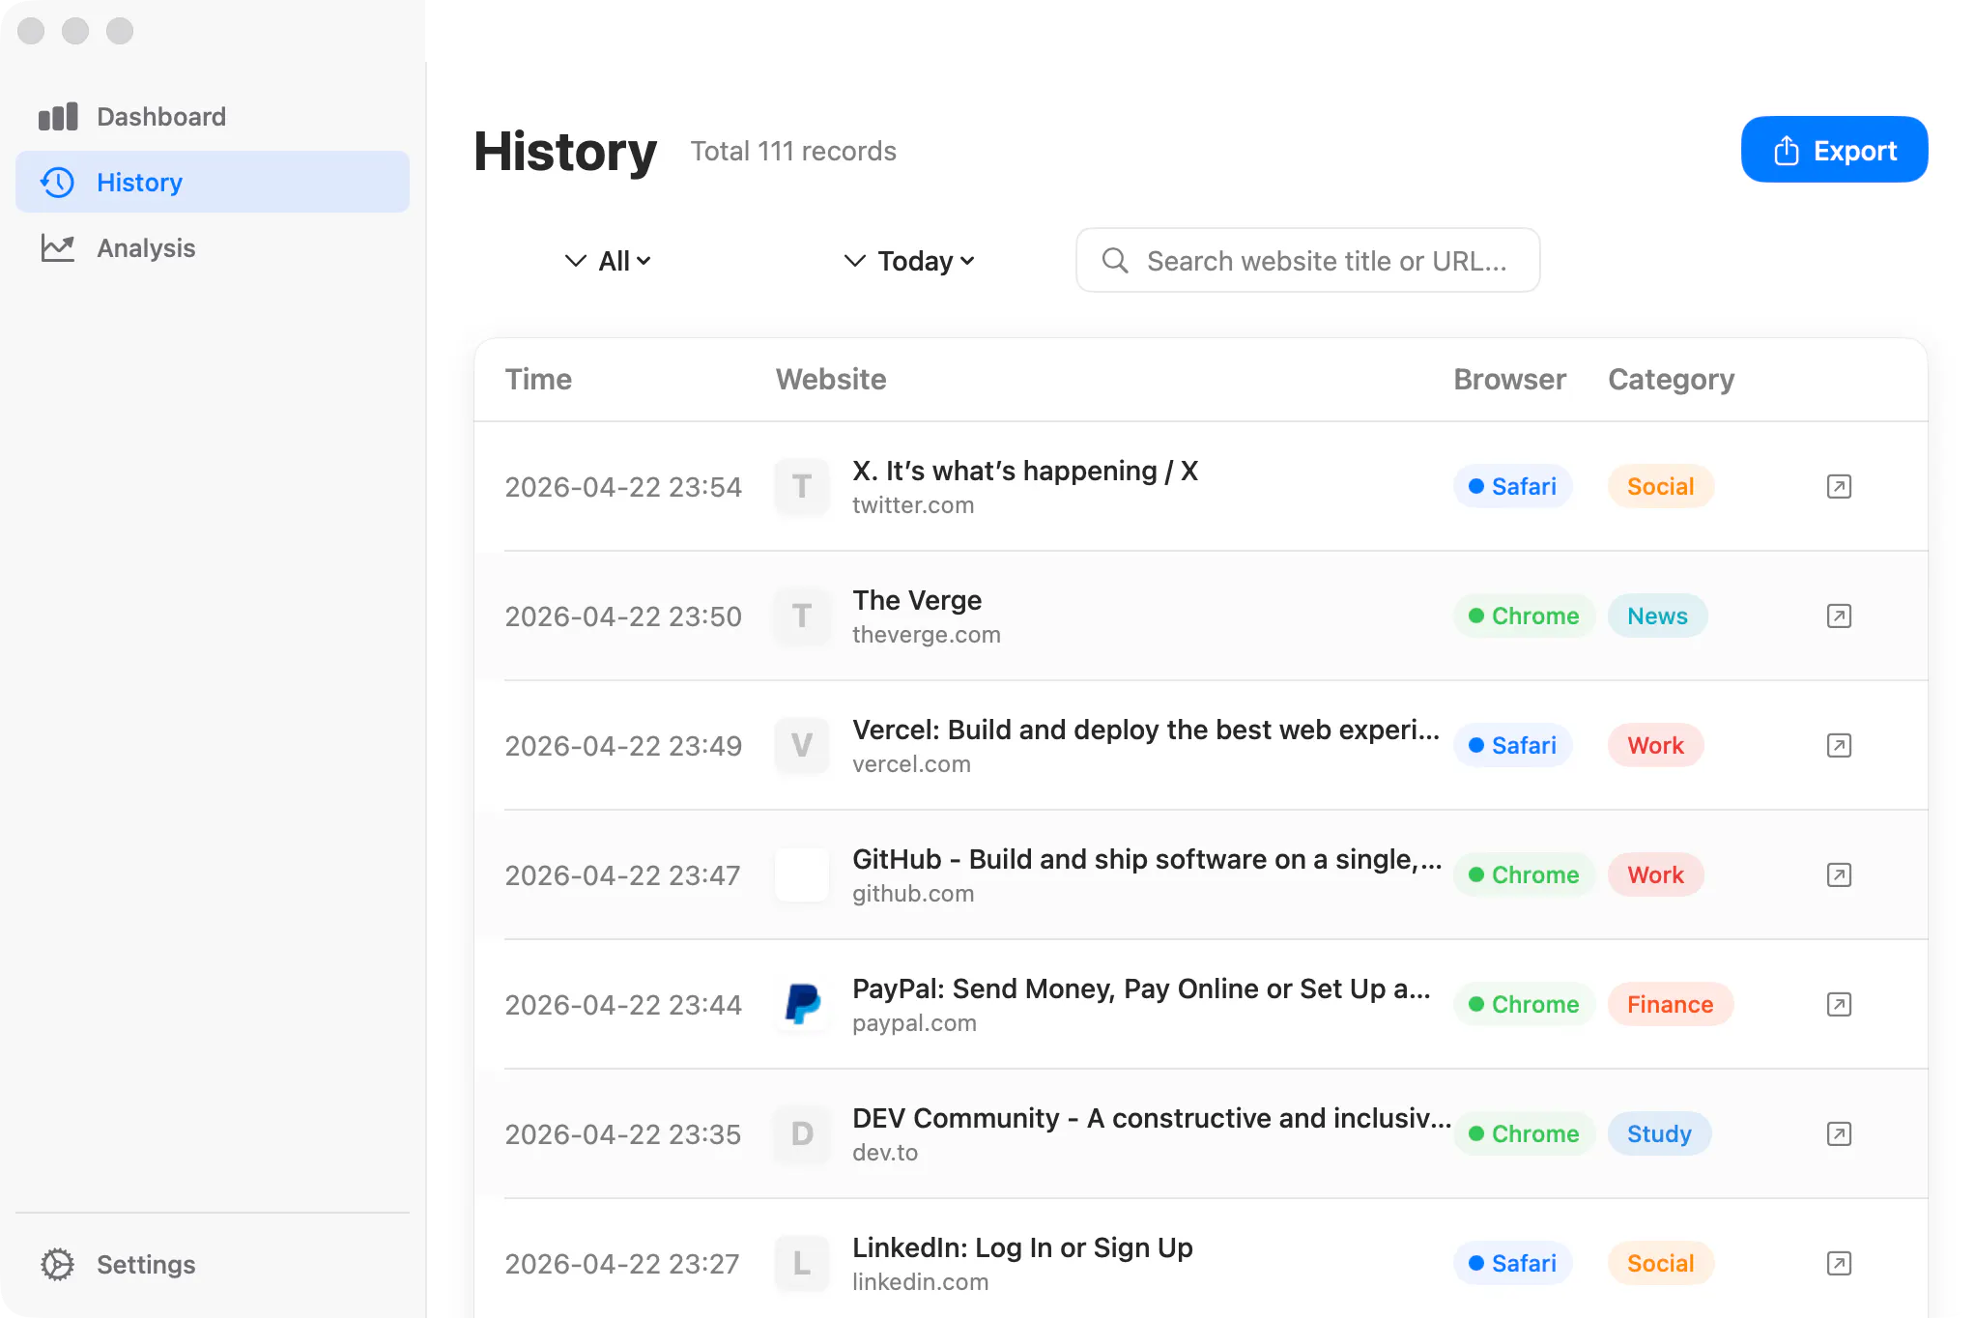Click 'LinkedIn: Log In or Sign Up' title
The width and height of the screenshot is (1975, 1318).
1022,1248
